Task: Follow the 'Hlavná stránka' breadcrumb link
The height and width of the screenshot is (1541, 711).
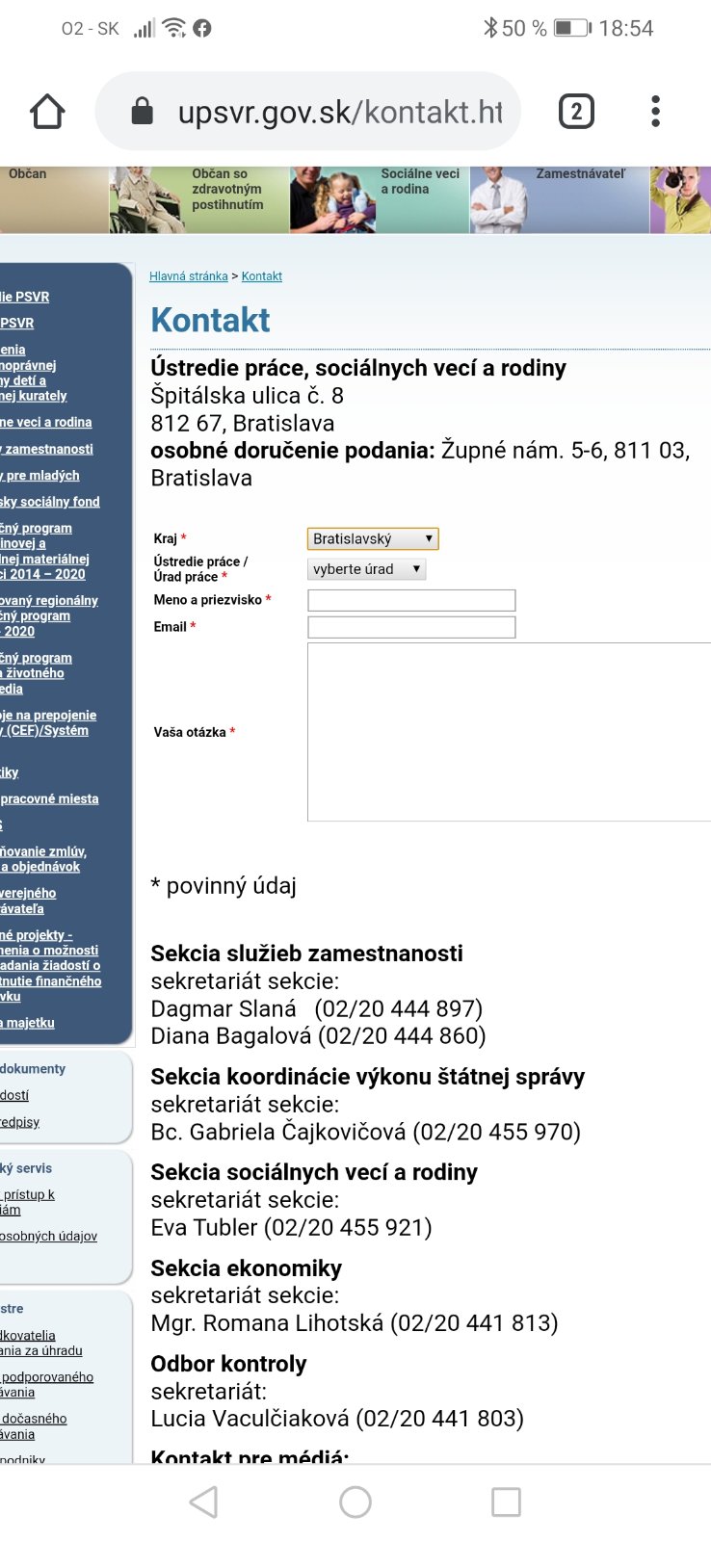Action: click(189, 276)
